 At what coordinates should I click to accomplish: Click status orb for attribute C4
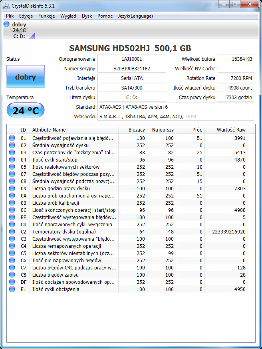click(12, 246)
